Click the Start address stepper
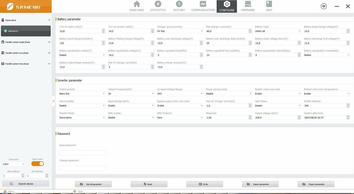This screenshot has height=194, width=354. (23, 176)
